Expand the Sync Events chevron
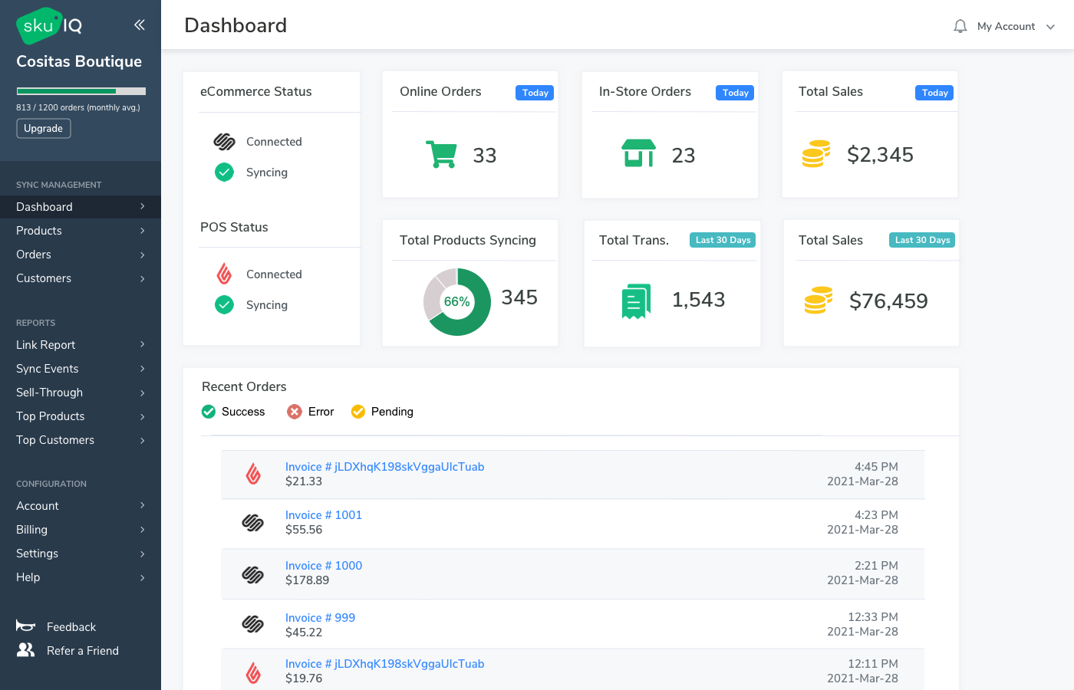Viewport: 1074px width, 690px height. click(142, 369)
